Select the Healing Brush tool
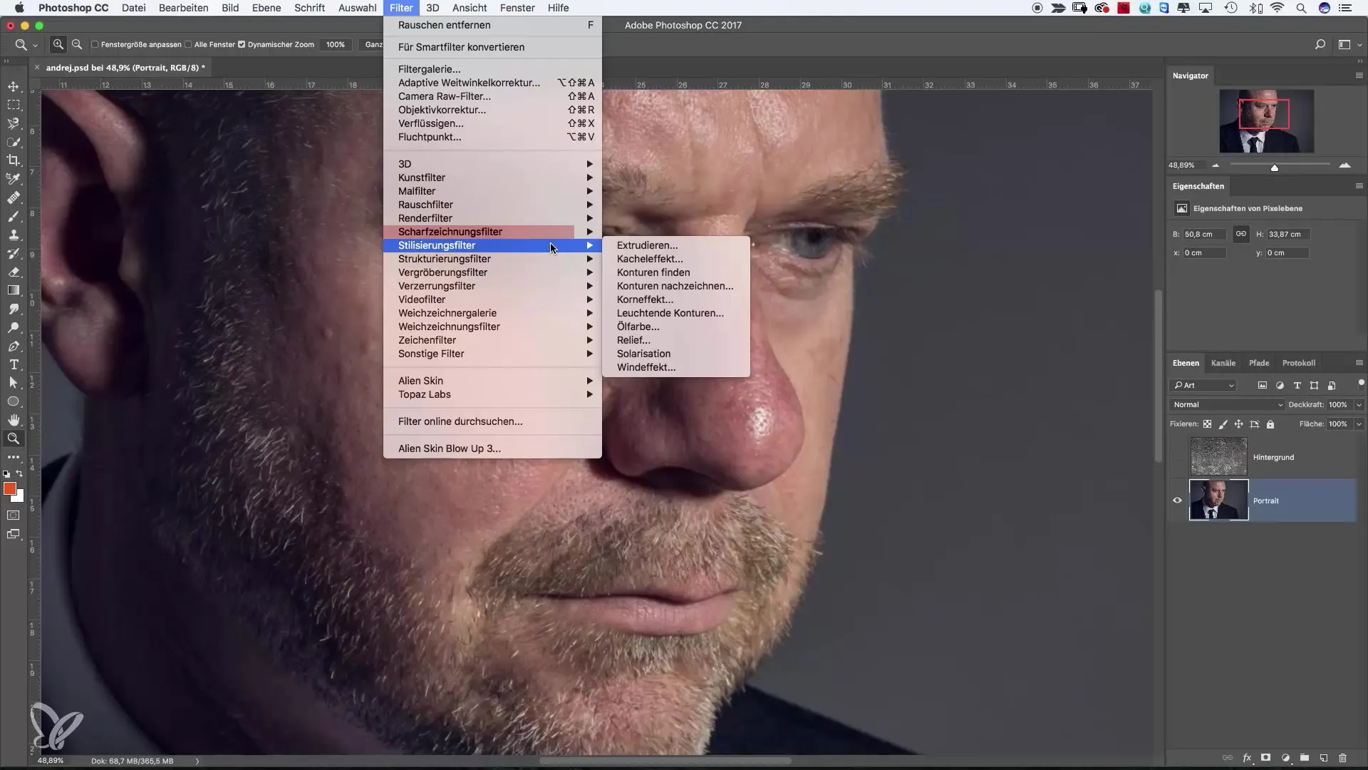Screen dimensions: 1368x770 tap(14, 197)
